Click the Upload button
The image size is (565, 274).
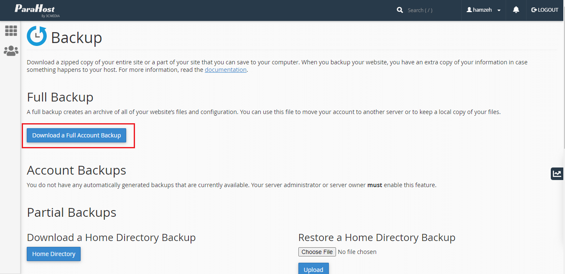click(313, 269)
